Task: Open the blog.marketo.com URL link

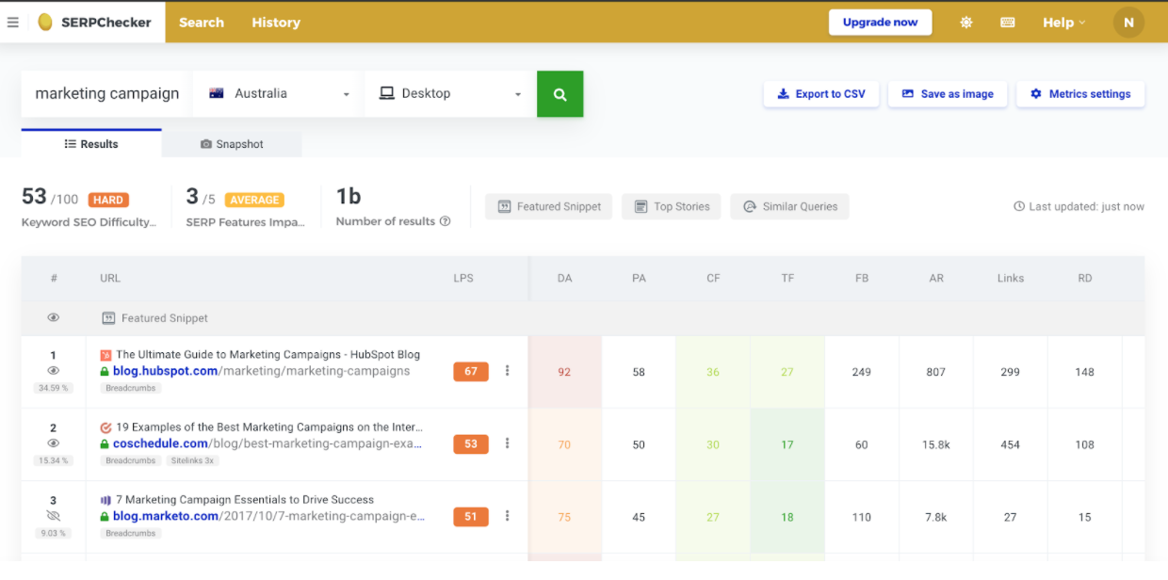Action: coord(268,517)
